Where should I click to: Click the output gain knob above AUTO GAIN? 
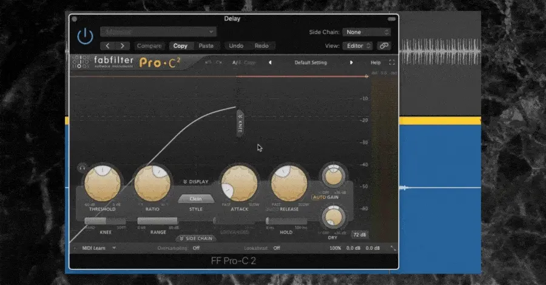click(334, 176)
